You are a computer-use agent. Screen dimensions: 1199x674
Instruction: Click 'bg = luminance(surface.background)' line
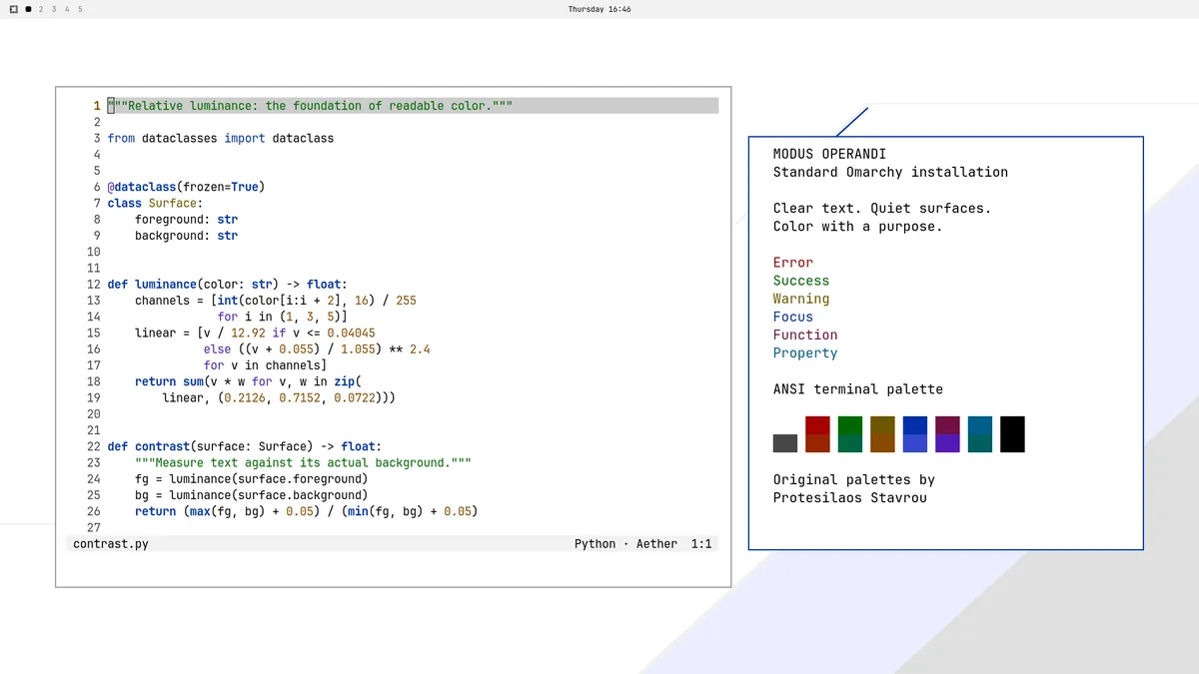(252, 495)
